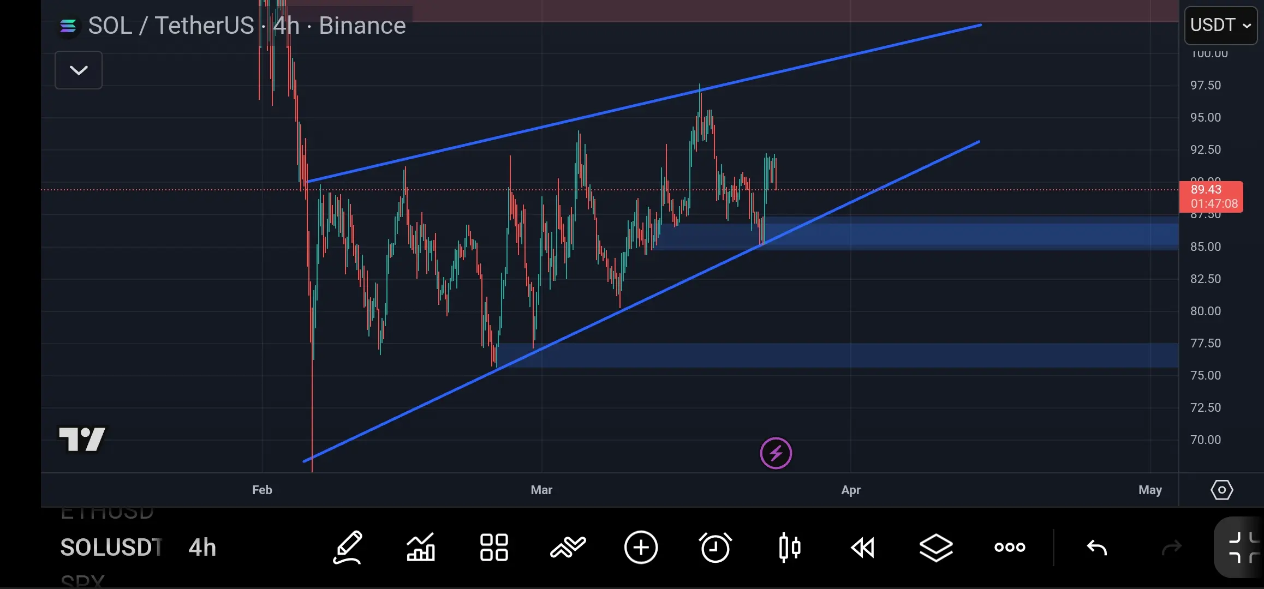
Task: Open chart settings hexagon gear icon
Action: (x=1221, y=490)
